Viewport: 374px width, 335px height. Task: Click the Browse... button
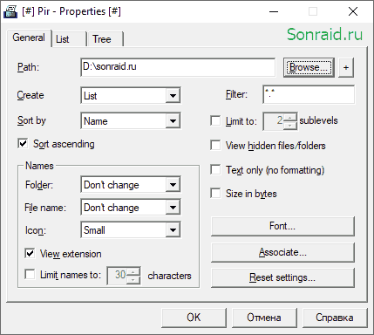[309, 67]
